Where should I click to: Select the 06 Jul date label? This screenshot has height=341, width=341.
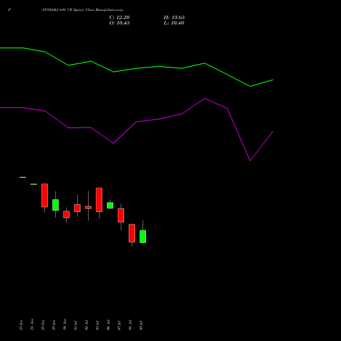click(108, 325)
